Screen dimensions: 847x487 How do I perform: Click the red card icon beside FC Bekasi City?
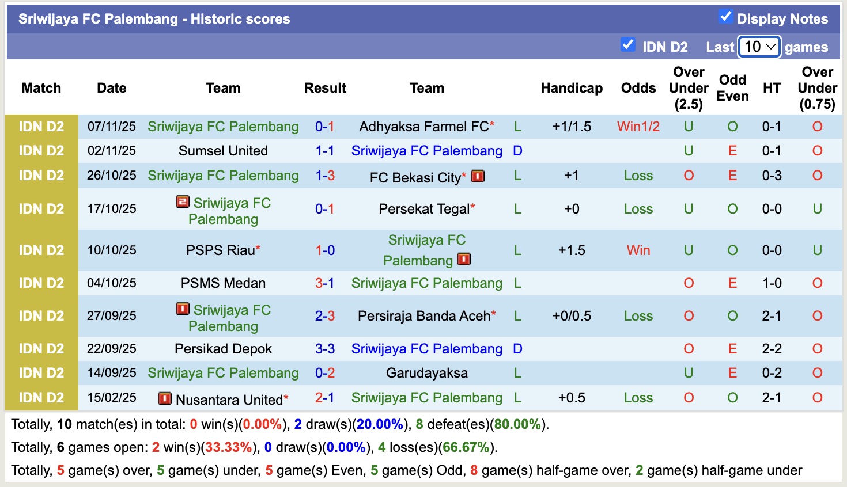[x=477, y=177]
